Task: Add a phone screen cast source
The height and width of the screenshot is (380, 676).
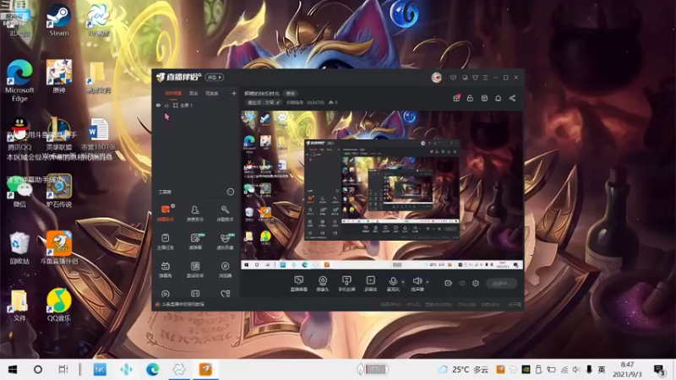Action: coord(346,284)
